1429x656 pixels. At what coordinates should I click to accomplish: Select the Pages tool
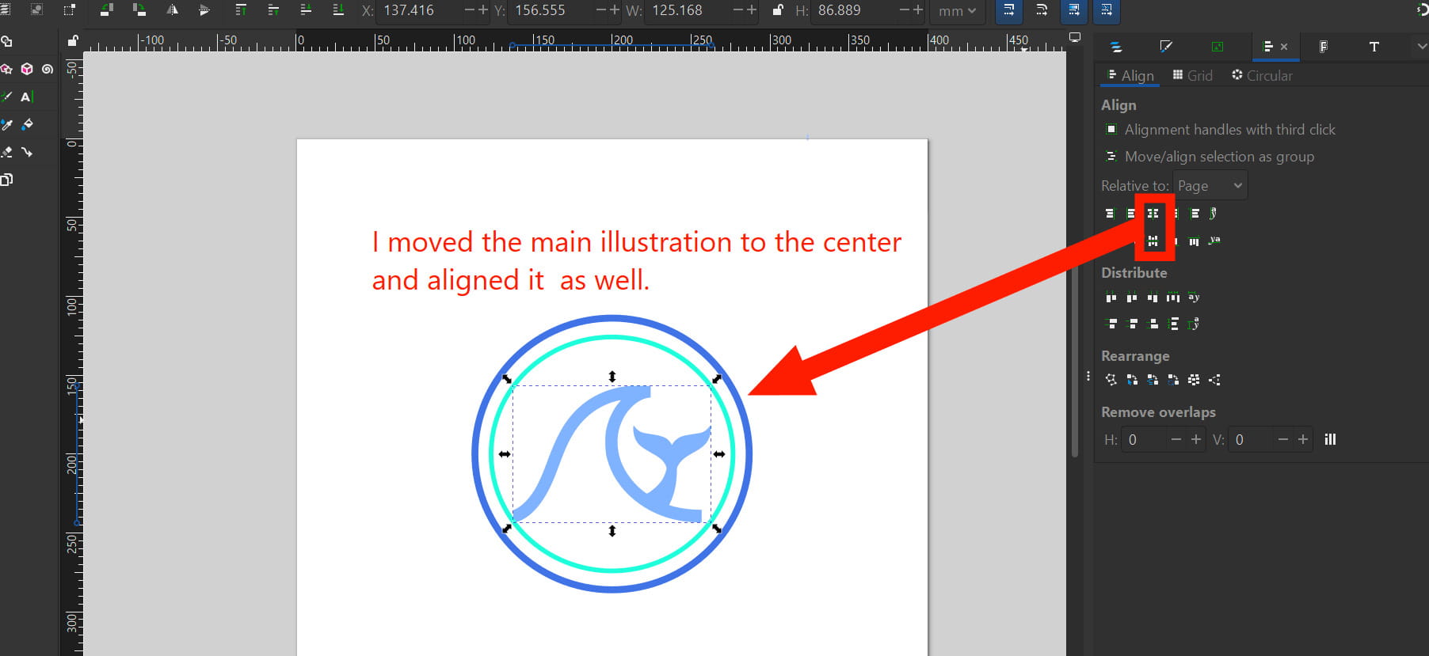click(6, 180)
